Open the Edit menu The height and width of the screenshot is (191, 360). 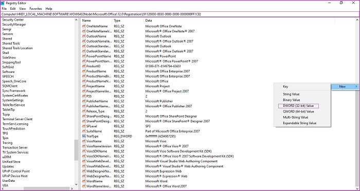coord(13,9)
